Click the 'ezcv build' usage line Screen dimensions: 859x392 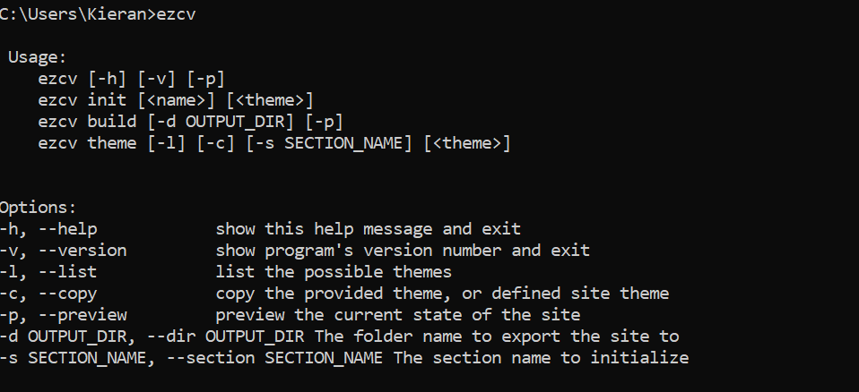190,122
